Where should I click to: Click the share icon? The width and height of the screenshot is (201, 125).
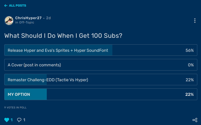[195, 120]
